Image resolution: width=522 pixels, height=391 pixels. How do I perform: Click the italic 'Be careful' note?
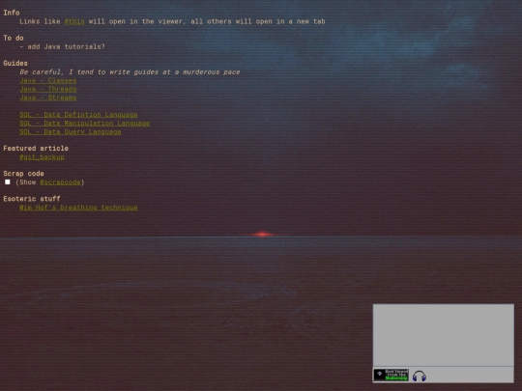tap(130, 72)
